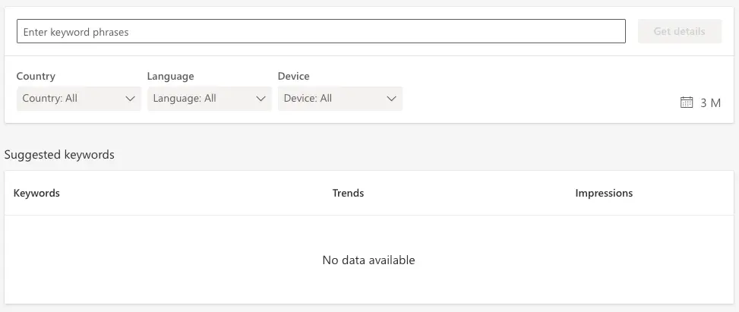The image size is (739, 312).
Task: Click the calendar date range icon
Action: tap(687, 102)
